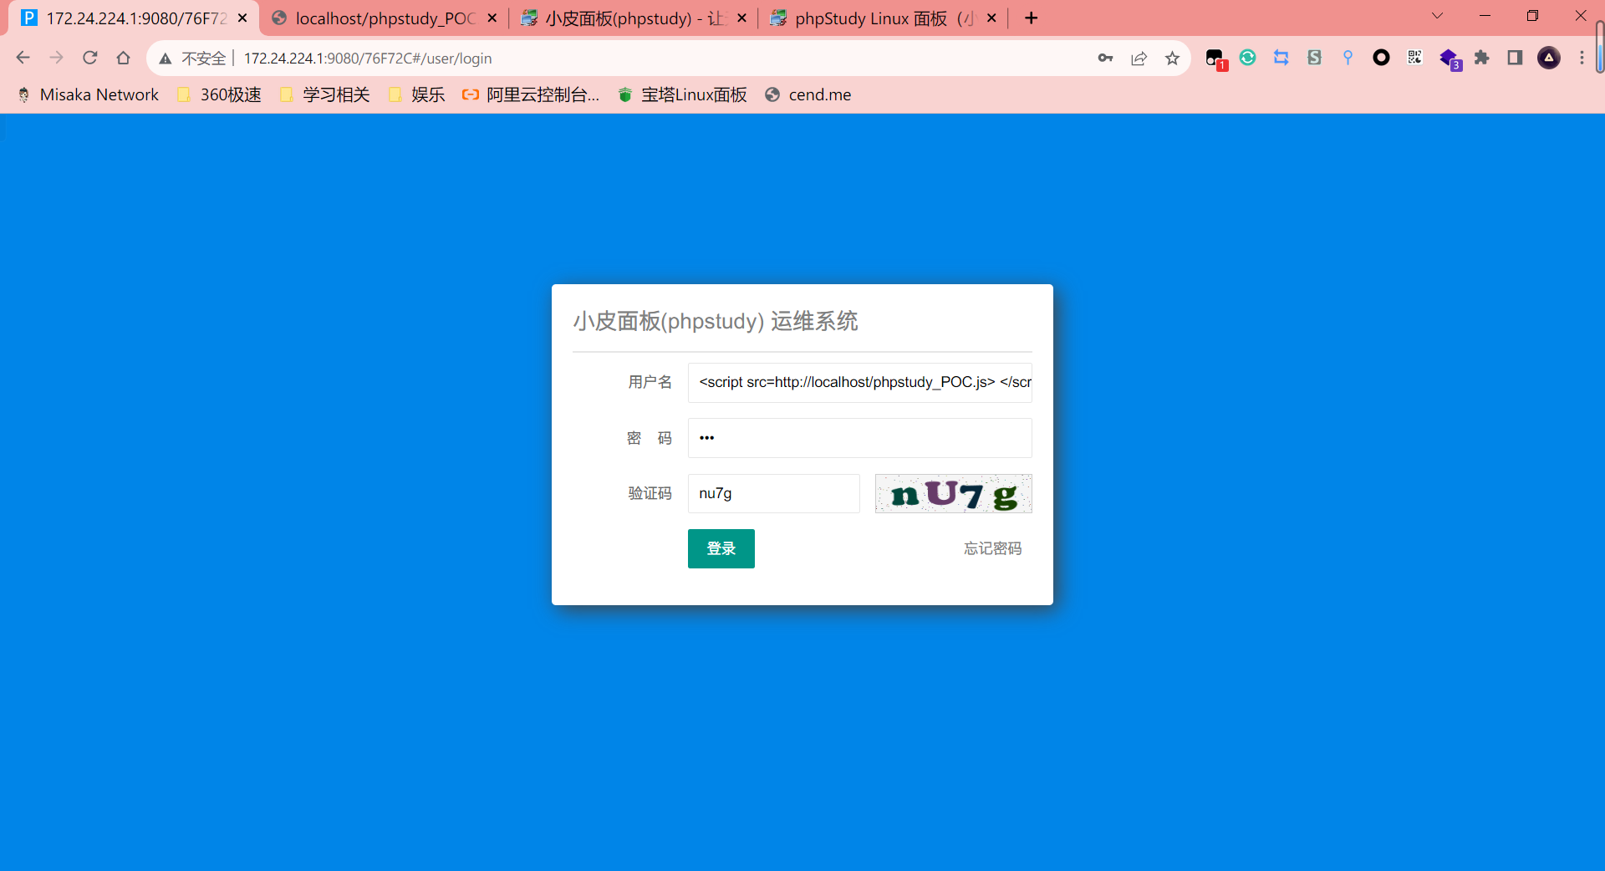Go back to the previous page
1605x871 pixels.
[x=23, y=58]
